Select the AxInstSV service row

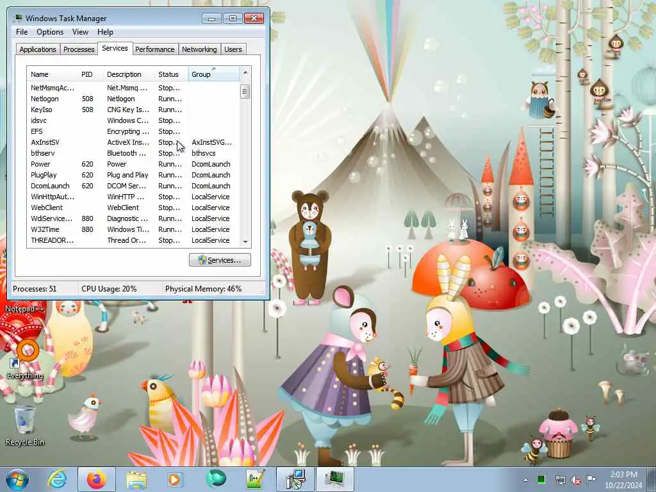click(133, 142)
